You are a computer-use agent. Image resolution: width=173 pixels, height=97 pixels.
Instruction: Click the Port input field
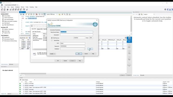click(91, 38)
